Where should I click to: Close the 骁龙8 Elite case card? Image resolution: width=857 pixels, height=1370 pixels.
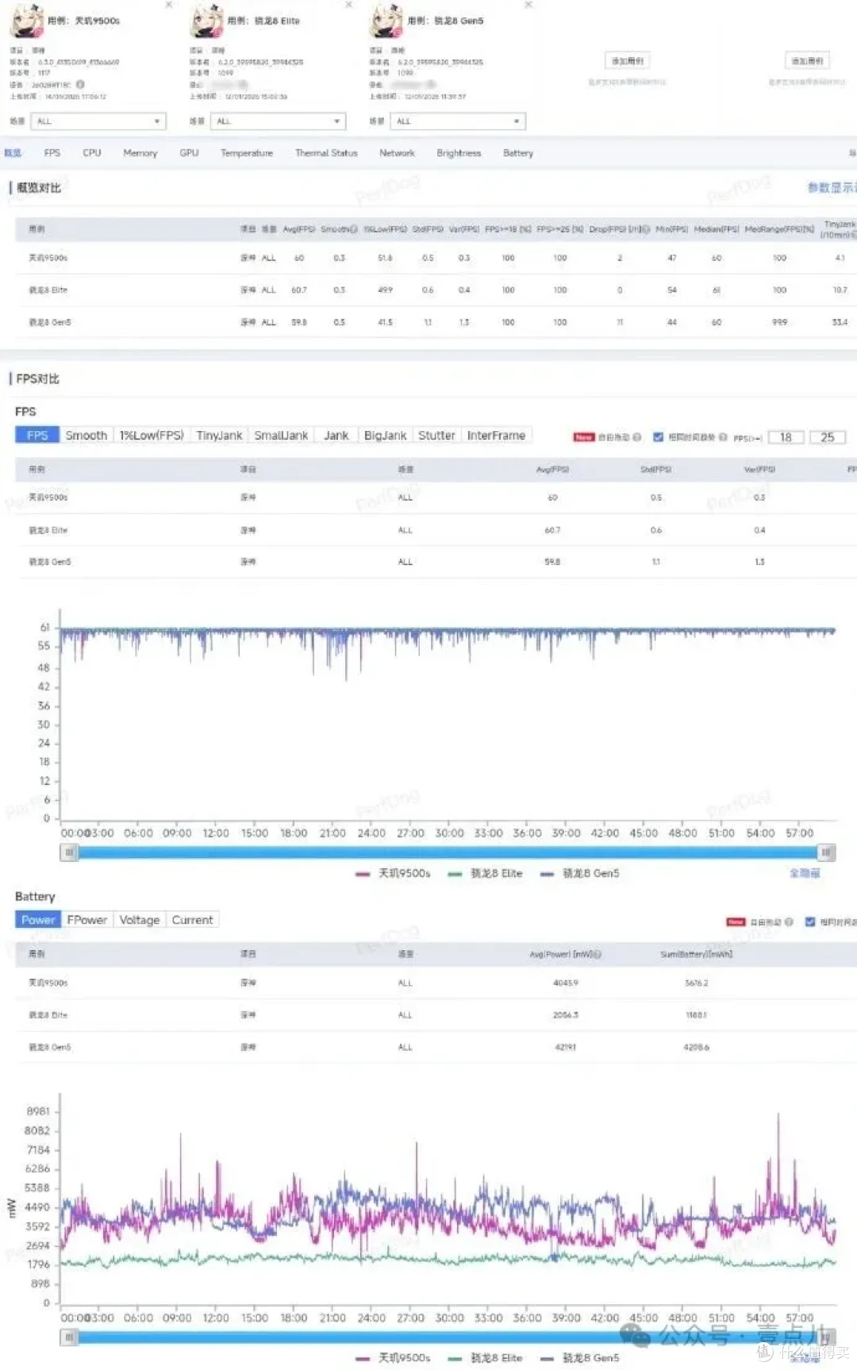(x=349, y=5)
